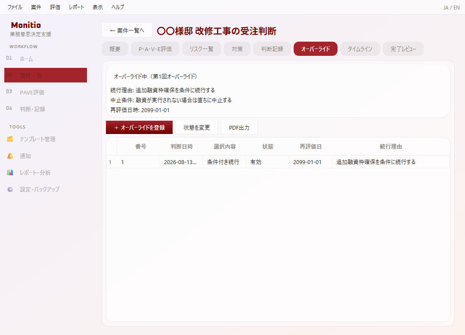Select the オーバーライド tab
Screen dimensions: 465x335
[x=316, y=49]
